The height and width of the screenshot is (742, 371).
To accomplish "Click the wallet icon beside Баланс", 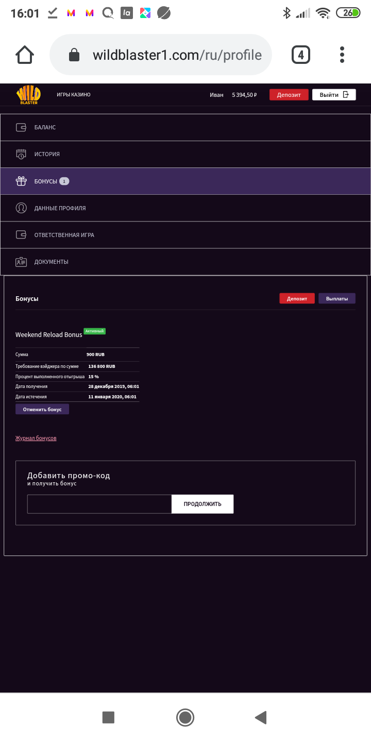I will pos(21,127).
